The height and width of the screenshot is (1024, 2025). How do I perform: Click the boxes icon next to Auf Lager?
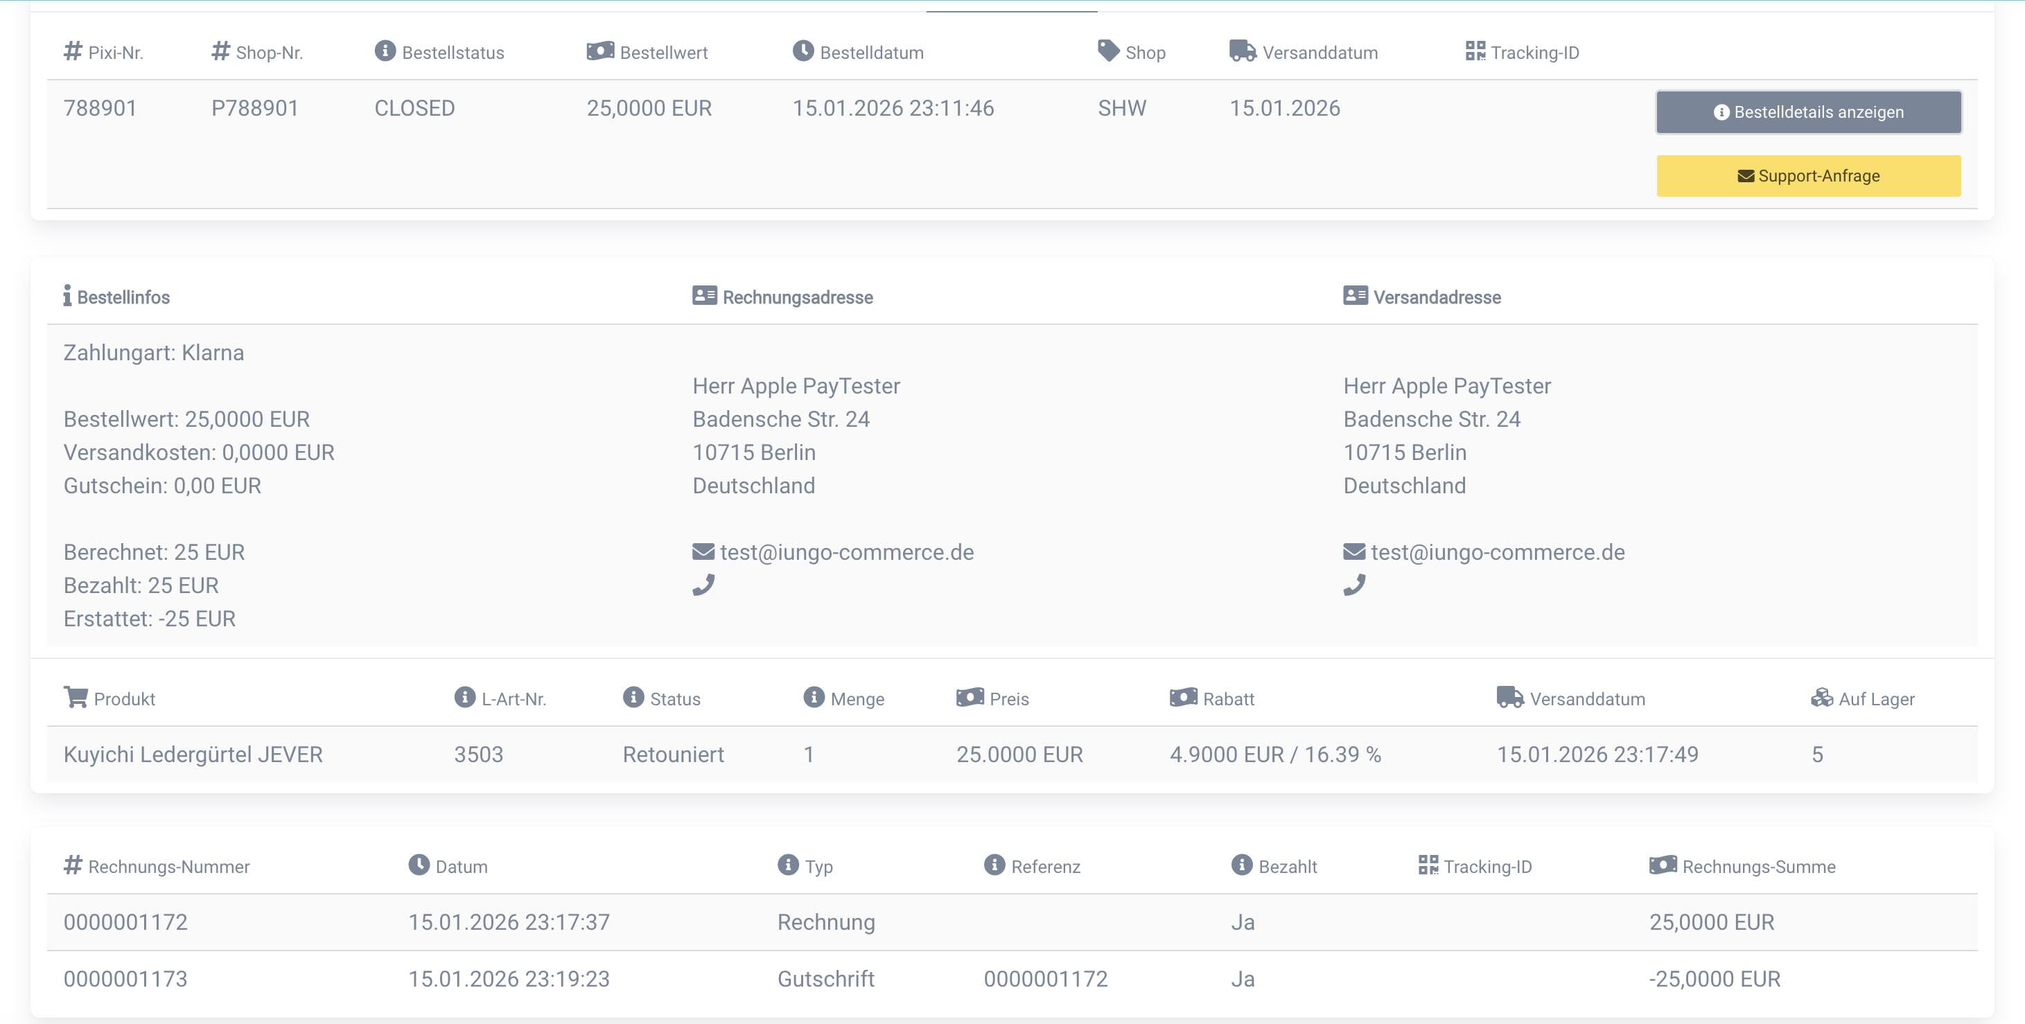1821,698
